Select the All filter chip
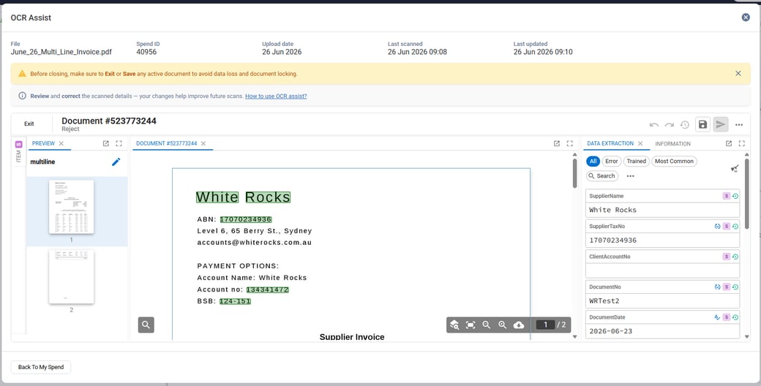The height and width of the screenshot is (386, 761). coord(593,161)
